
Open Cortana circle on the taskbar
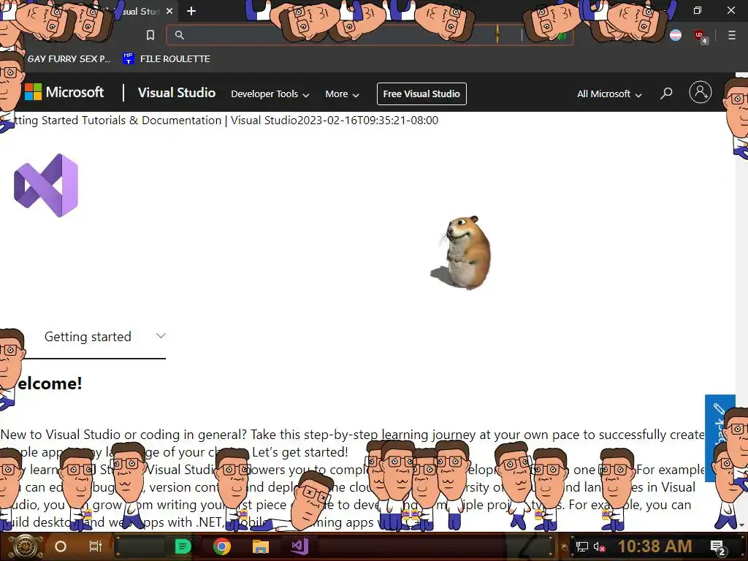click(x=60, y=546)
